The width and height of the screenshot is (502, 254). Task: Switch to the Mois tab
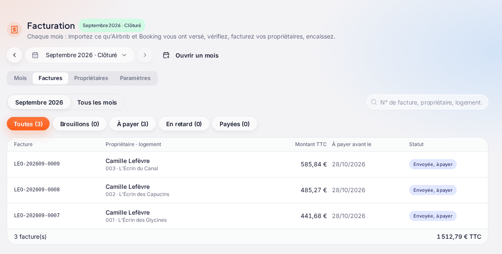[x=20, y=78]
